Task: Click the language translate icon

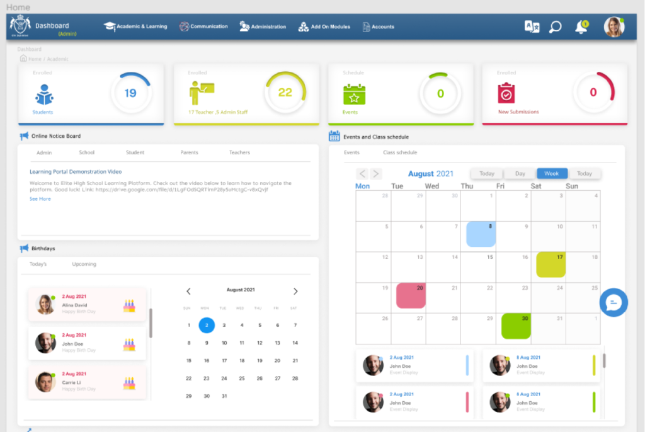Action: (x=532, y=27)
